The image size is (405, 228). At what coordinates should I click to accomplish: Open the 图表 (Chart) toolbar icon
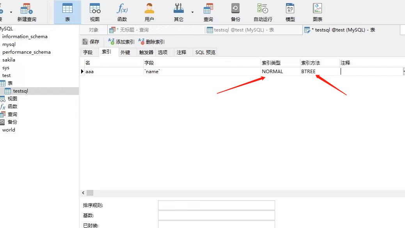[318, 12]
